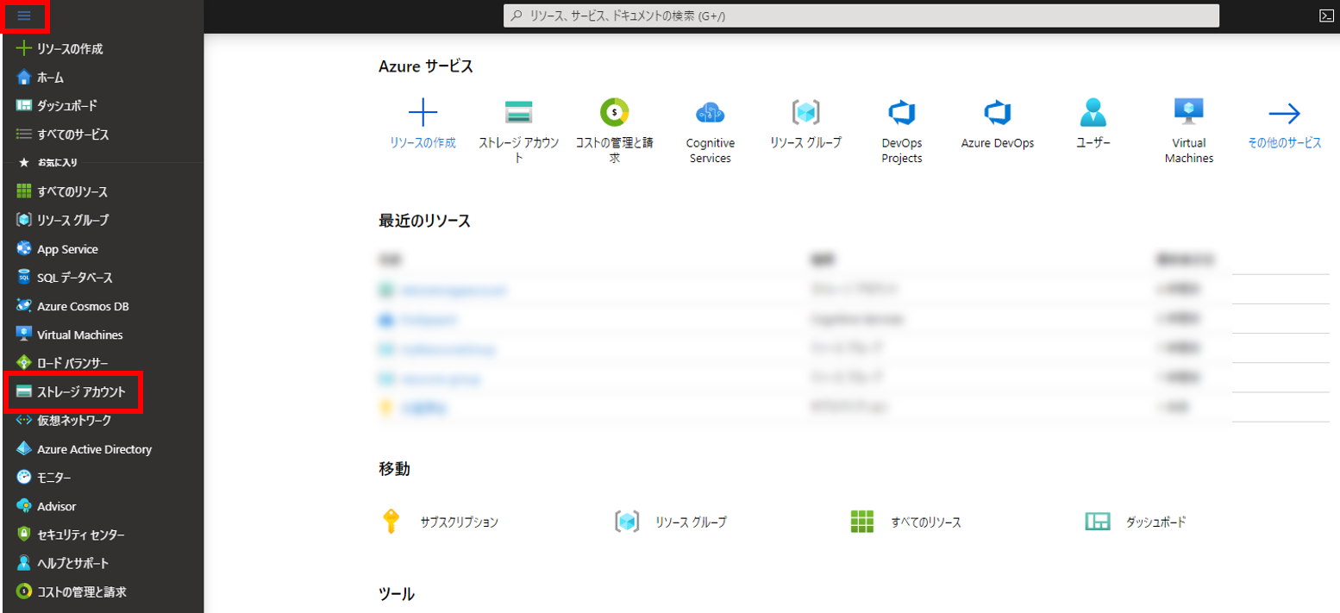Image resolution: width=1340 pixels, height=613 pixels.
Task: Go to ホーム in sidebar
Action: (x=50, y=78)
